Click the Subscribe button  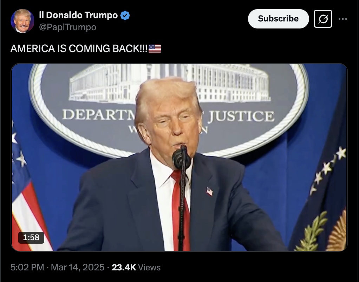(x=279, y=19)
